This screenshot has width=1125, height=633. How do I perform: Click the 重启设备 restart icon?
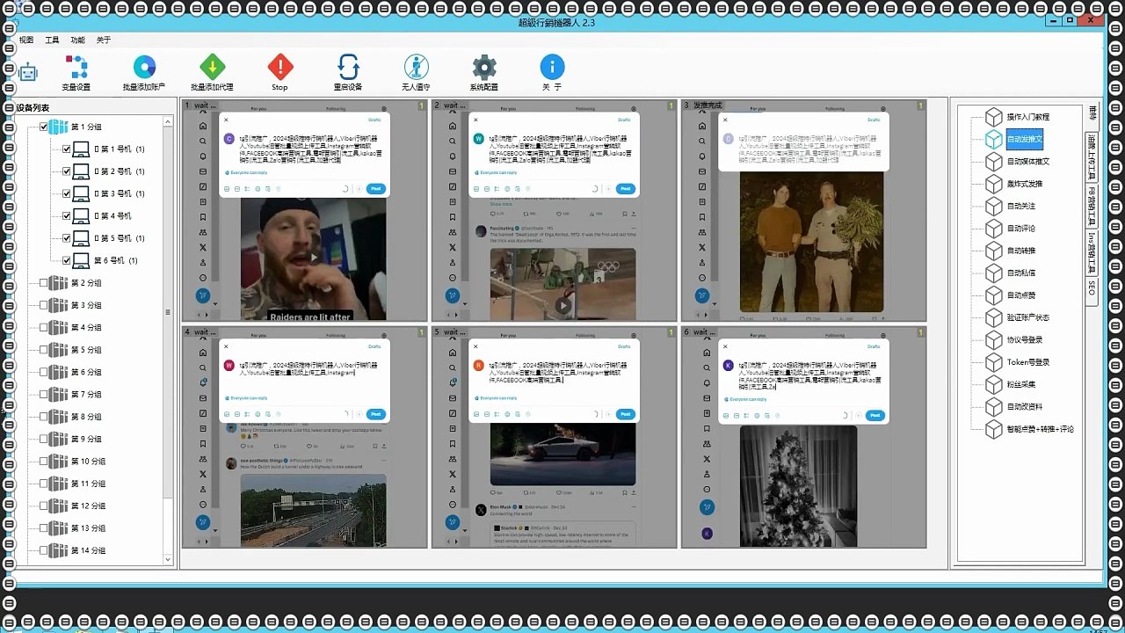click(348, 67)
